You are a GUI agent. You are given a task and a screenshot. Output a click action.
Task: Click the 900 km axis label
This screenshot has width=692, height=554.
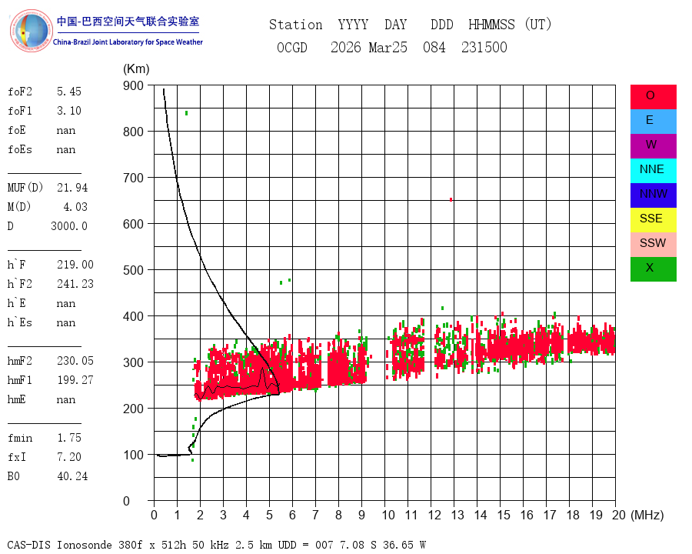[133, 85]
